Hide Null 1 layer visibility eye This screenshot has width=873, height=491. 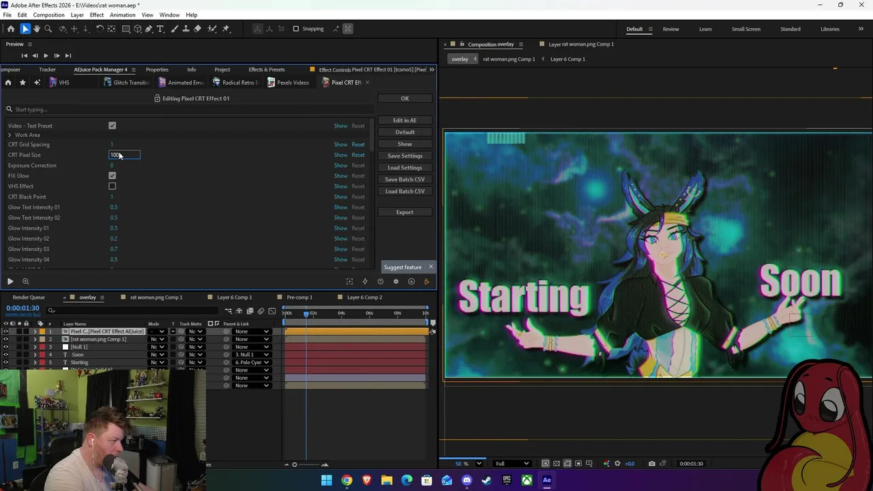(x=5, y=347)
